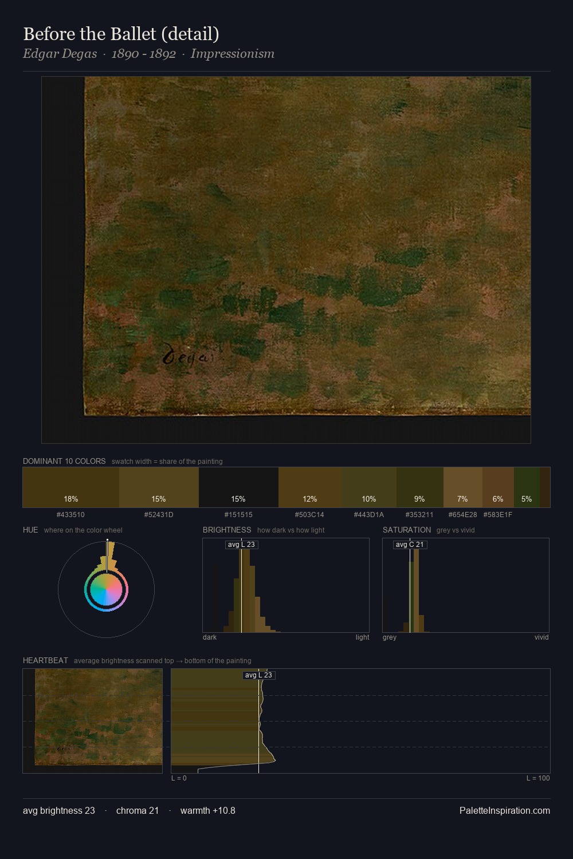573x859 pixels.
Task: Click the footer text "avg brightness 23"
Action: coord(59,810)
